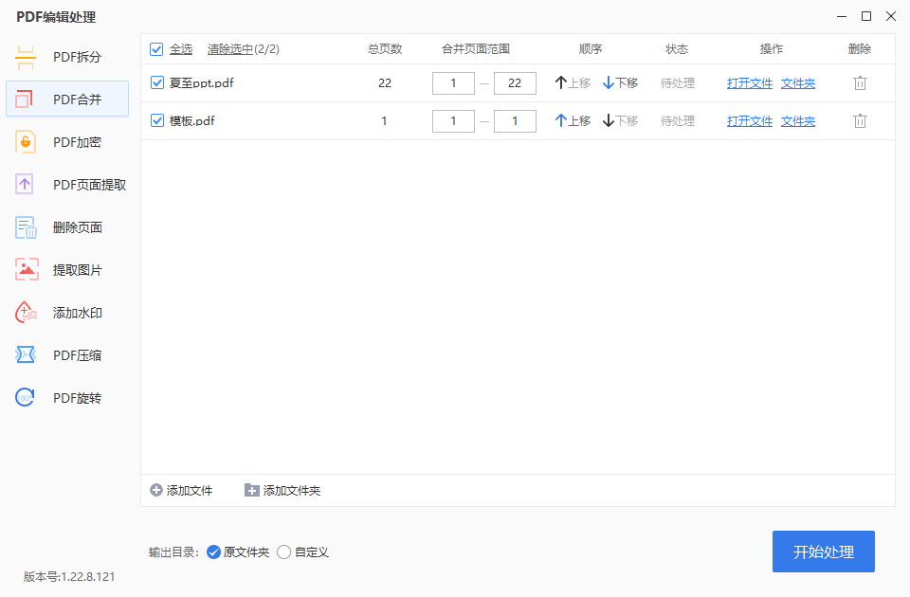Click the PDF旋转 rotate icon
The height and width of the screenshot is (597, 910).
click(x=25, y=397)
